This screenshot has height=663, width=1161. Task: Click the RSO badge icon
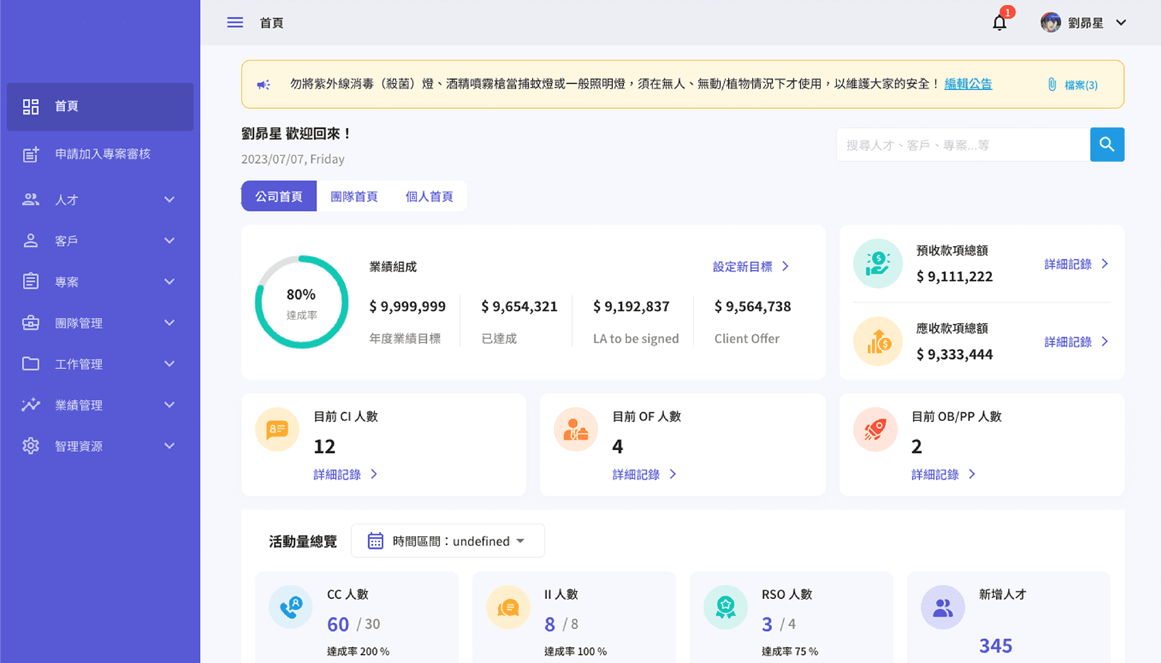(726, 607)
